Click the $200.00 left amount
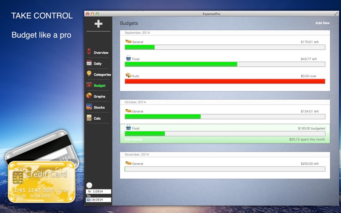The image size is (341, 213). [x=310, y=164]
